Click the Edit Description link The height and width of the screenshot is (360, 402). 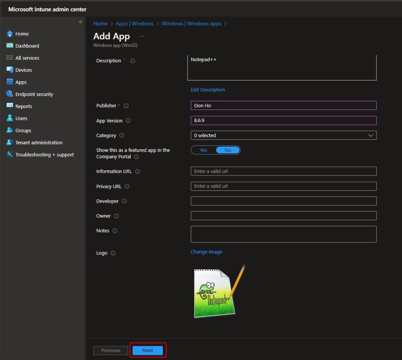(208, 90)
